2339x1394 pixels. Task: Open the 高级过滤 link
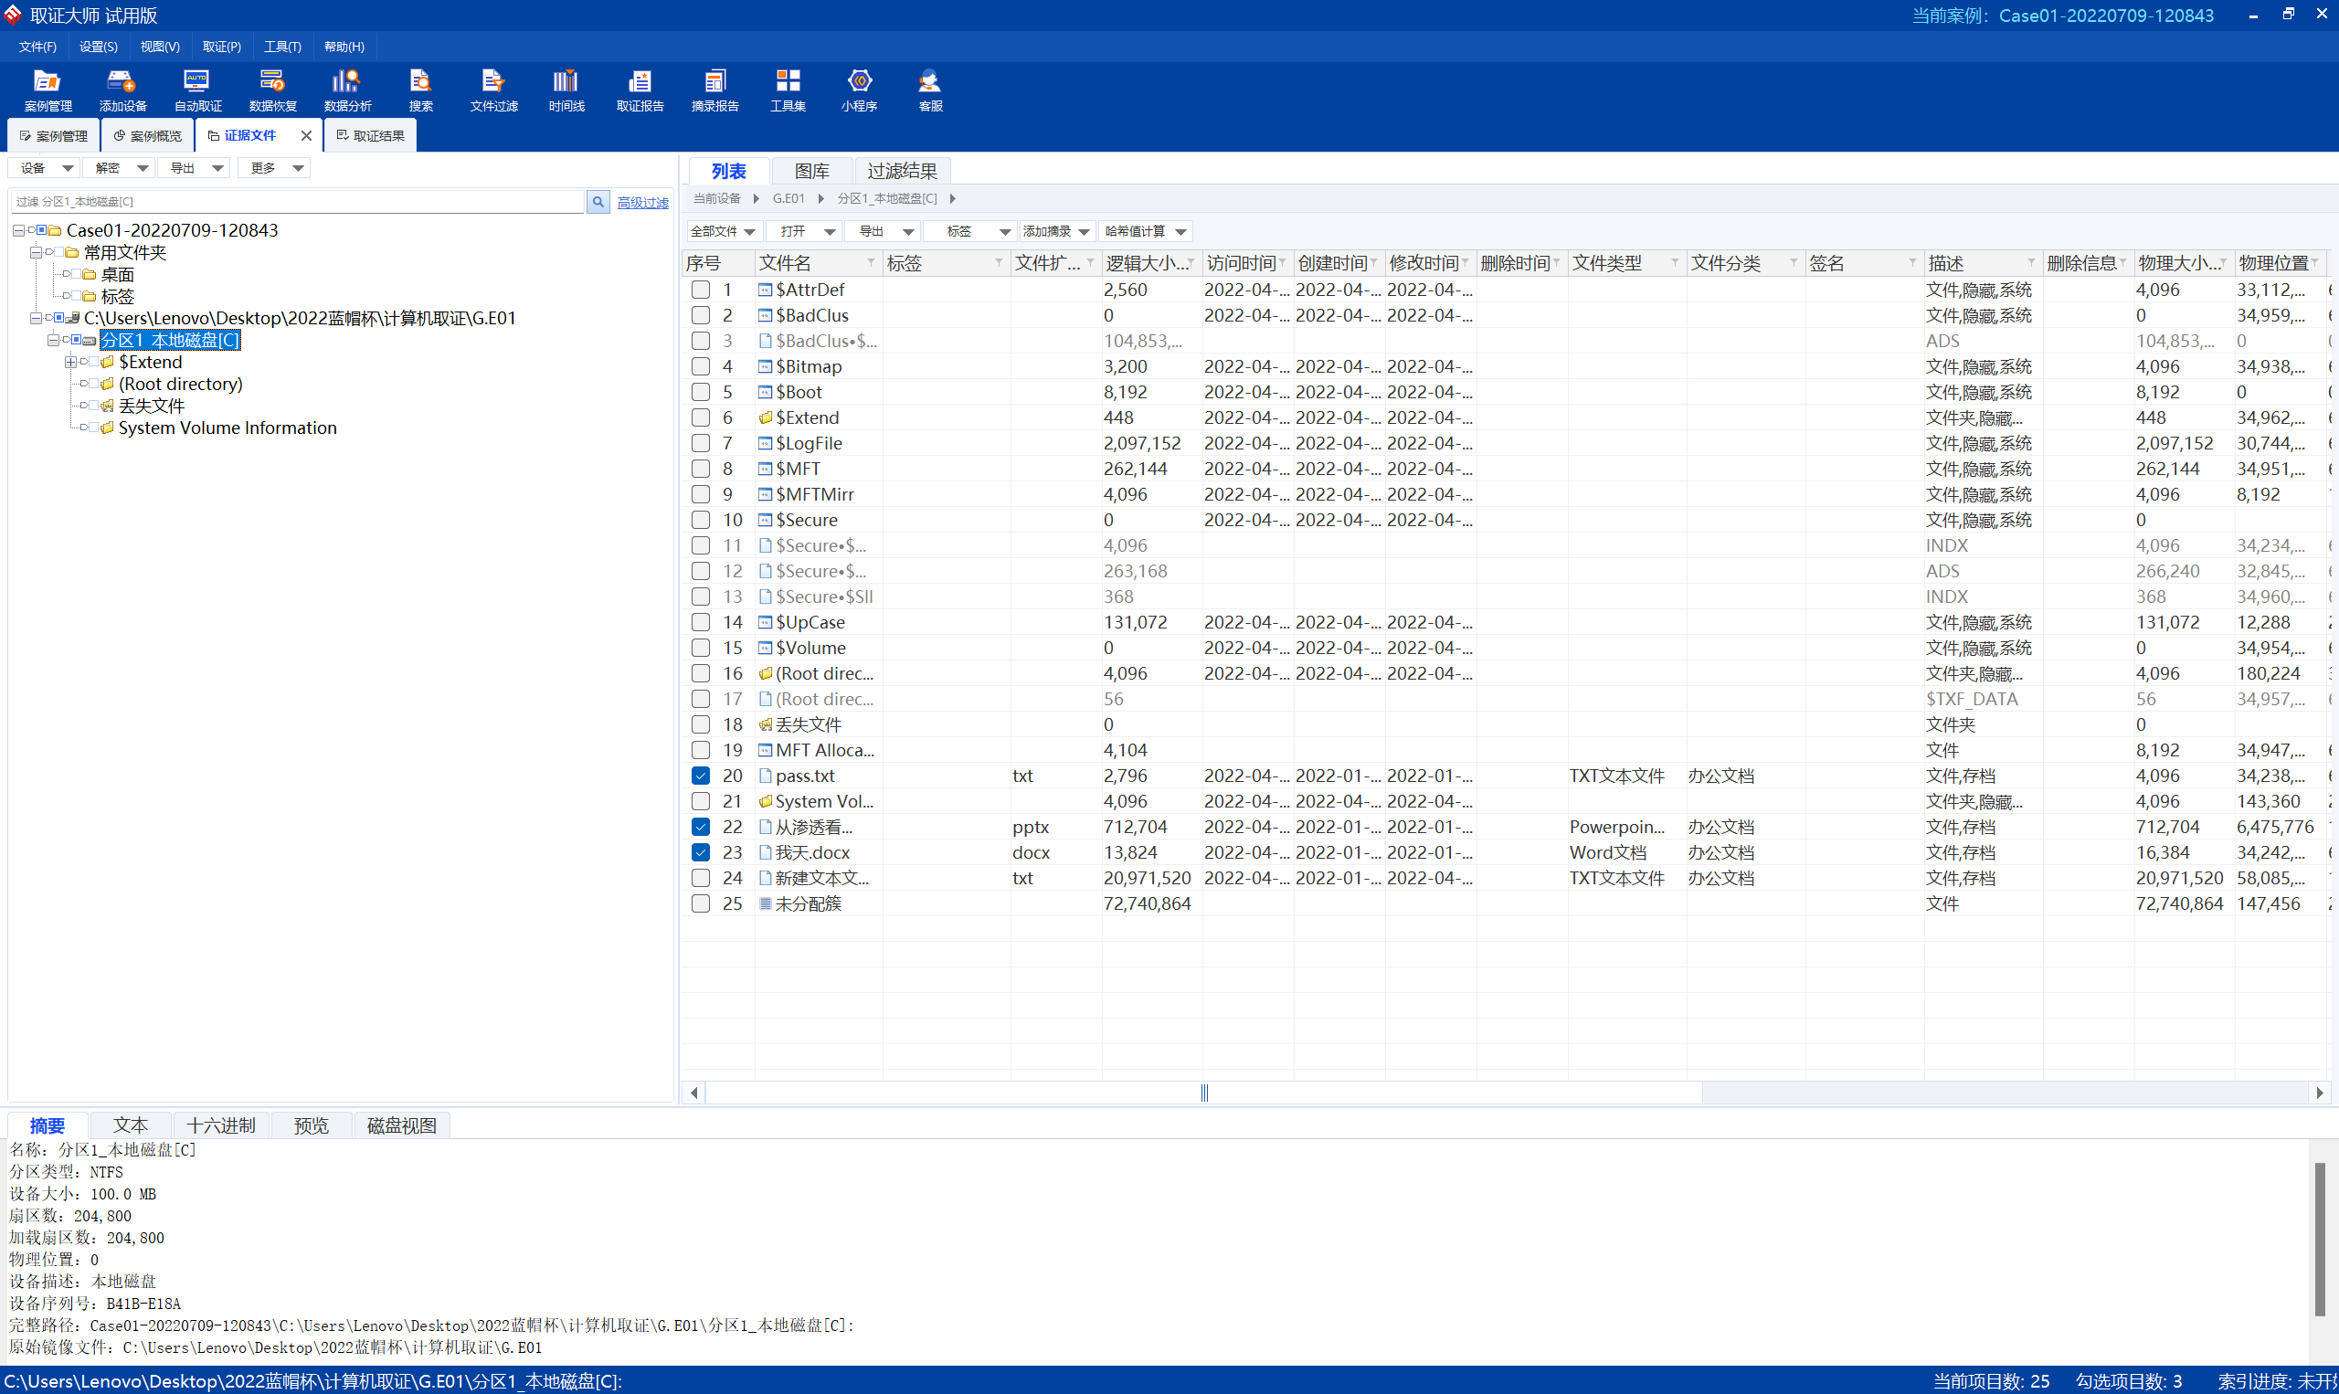tap(642, 202)
